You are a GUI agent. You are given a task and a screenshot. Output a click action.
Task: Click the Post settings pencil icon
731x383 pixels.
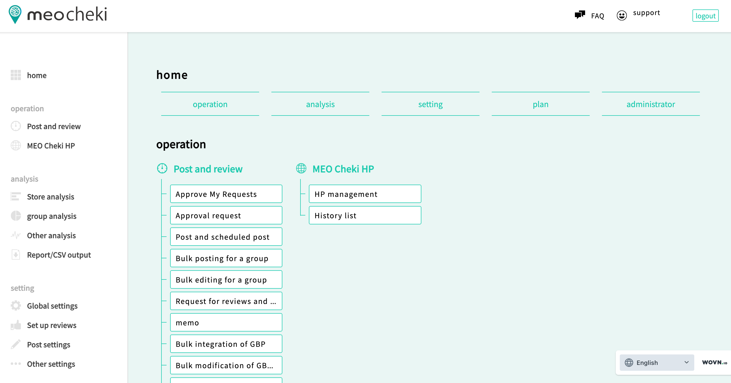click(x=16, y=344)
